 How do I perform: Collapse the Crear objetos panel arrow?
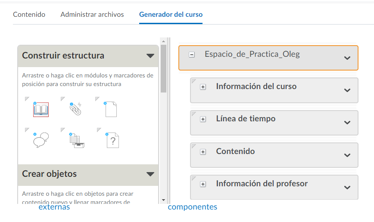[x=150, y=174]
